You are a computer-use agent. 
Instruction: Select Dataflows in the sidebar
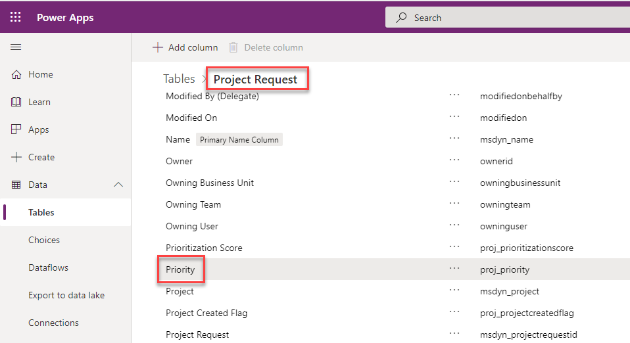click(48, 268)
